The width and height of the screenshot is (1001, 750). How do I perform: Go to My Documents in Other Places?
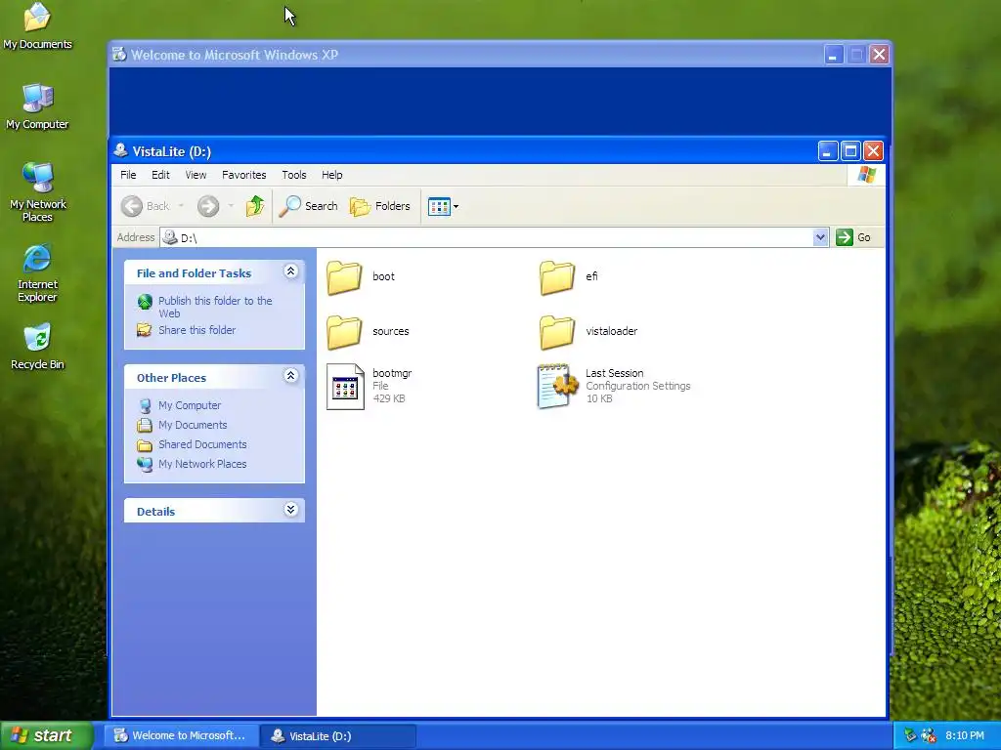[193, 426]
